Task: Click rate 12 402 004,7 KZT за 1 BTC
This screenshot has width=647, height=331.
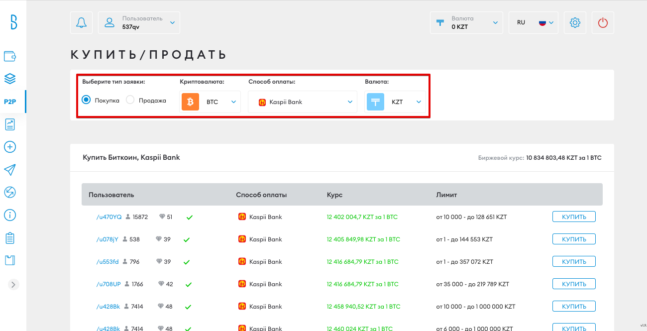Action: 362,217
